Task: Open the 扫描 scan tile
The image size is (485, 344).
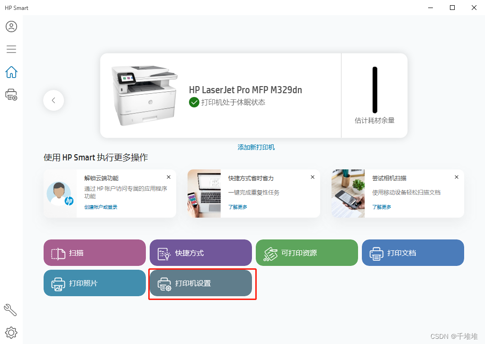Action: (x=95, y=253)
